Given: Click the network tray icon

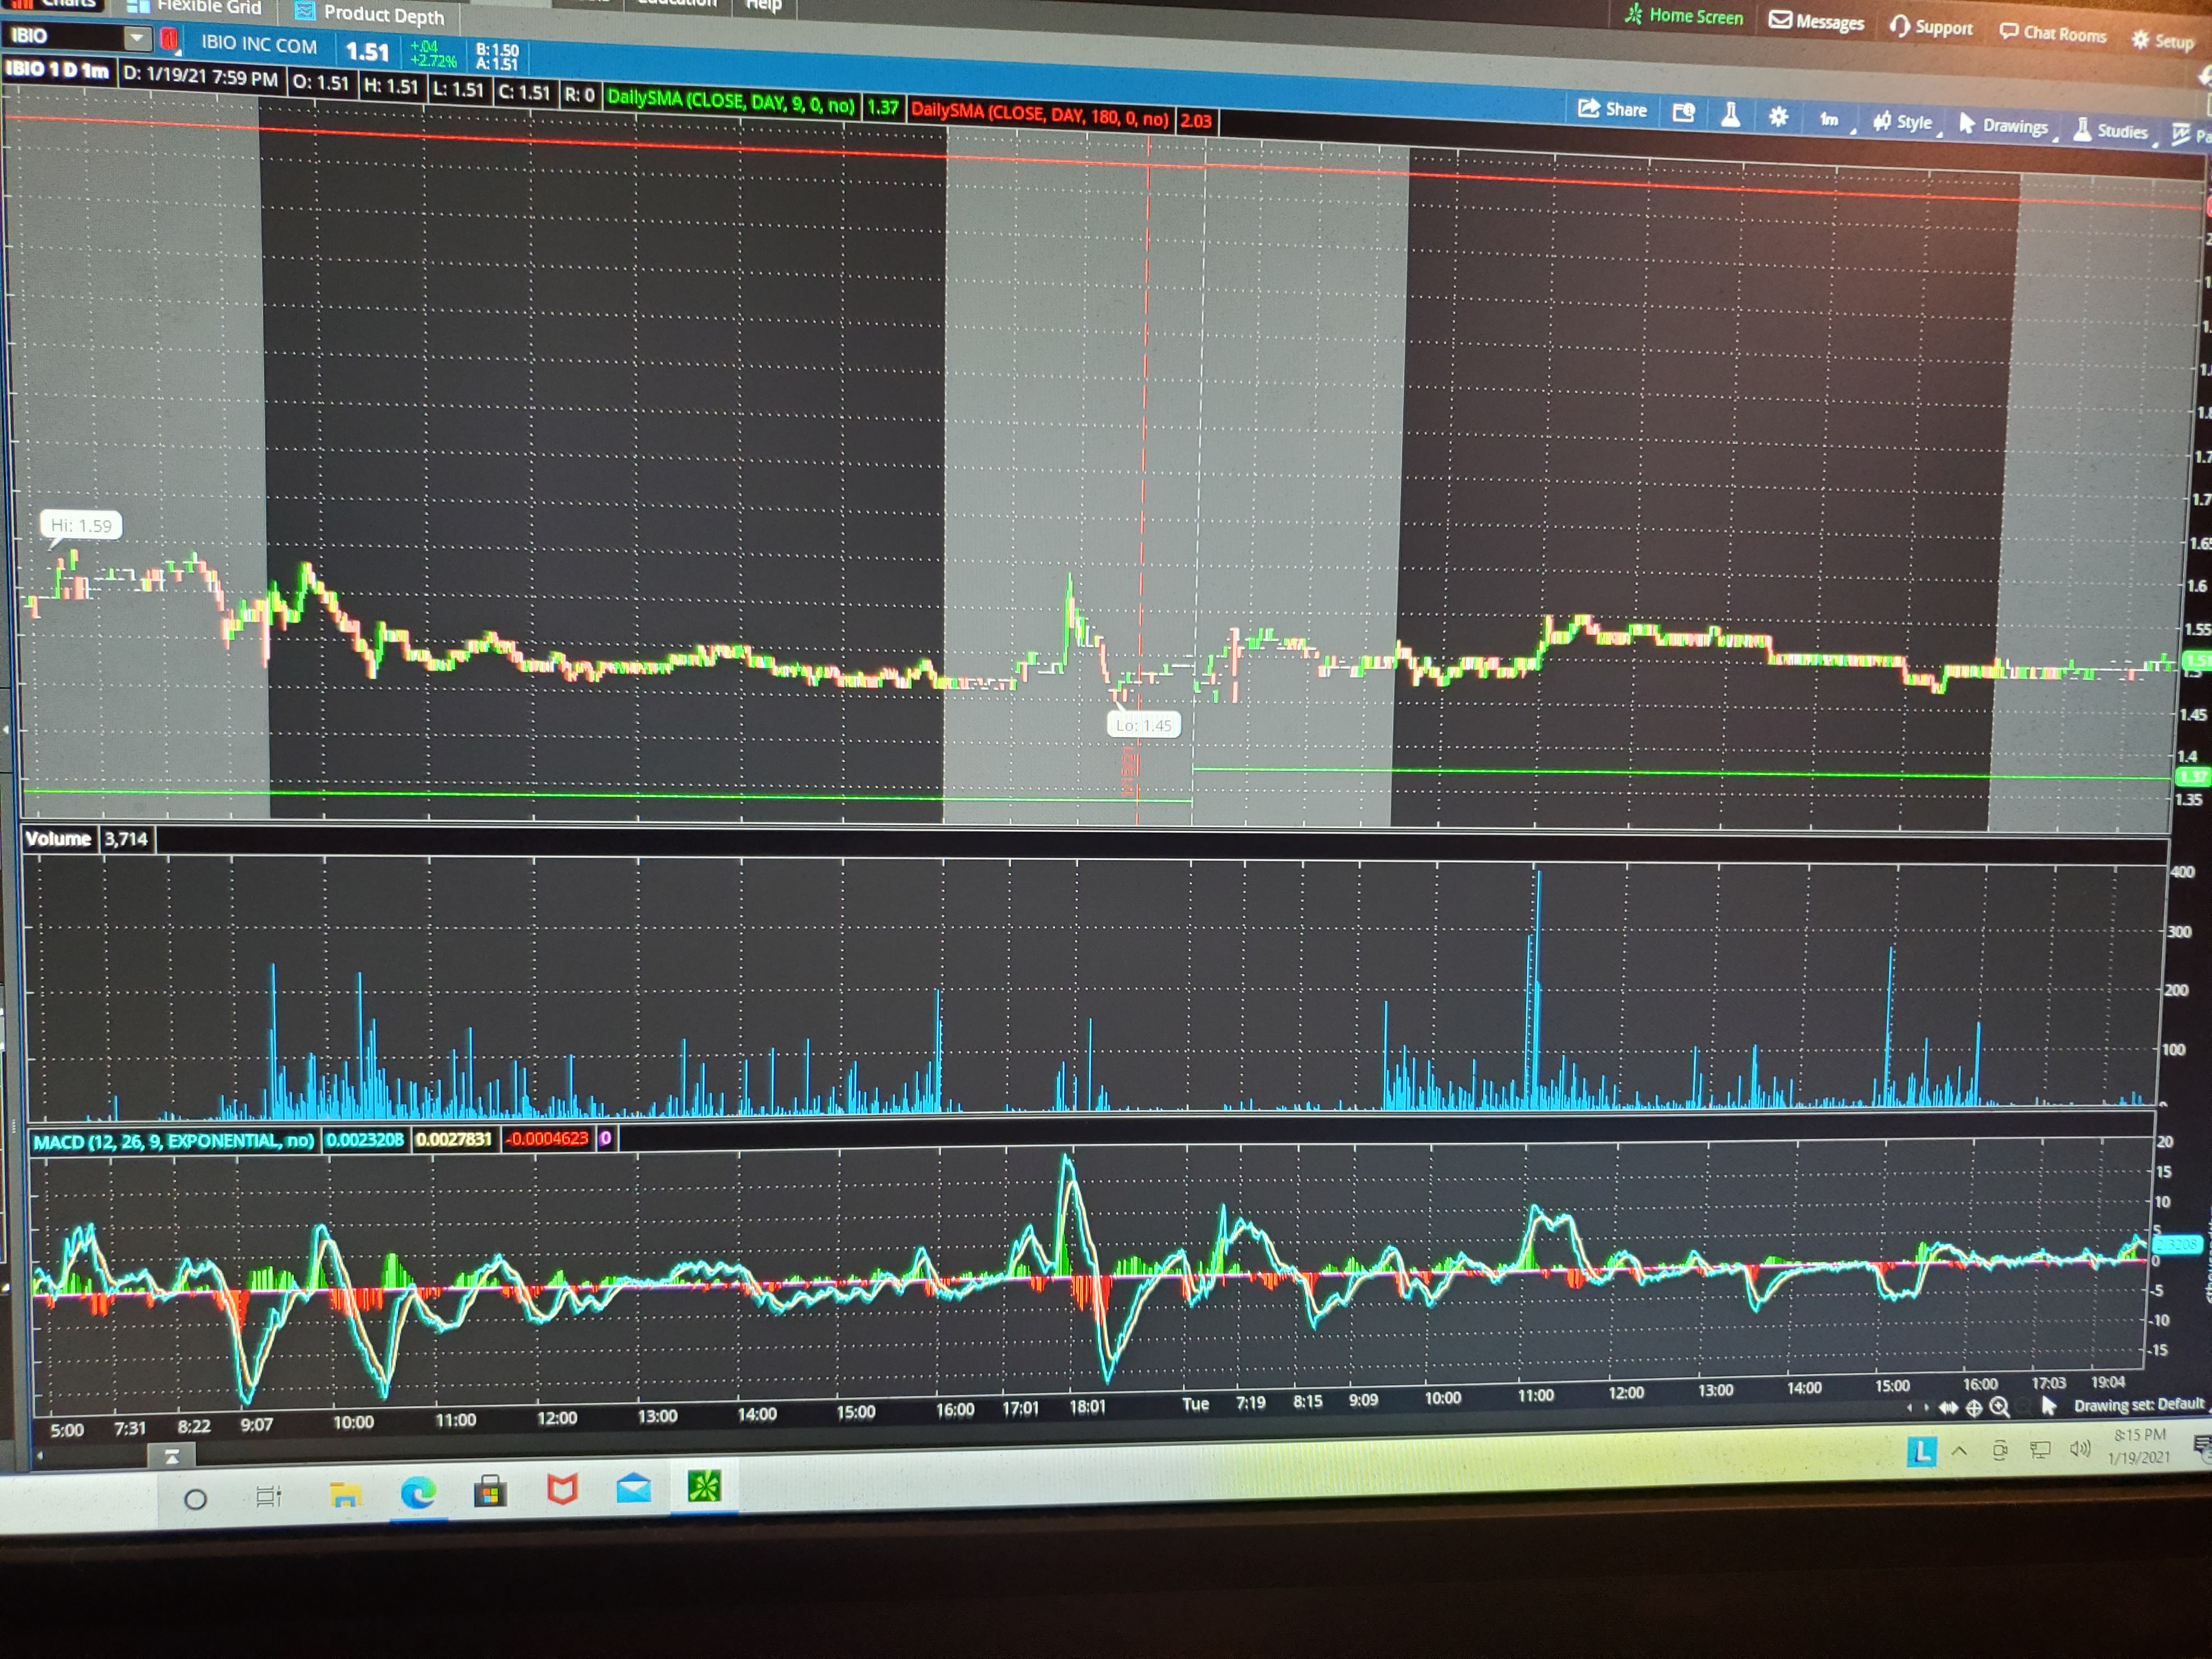Looking at the screenshot, I should 2040,1449.
